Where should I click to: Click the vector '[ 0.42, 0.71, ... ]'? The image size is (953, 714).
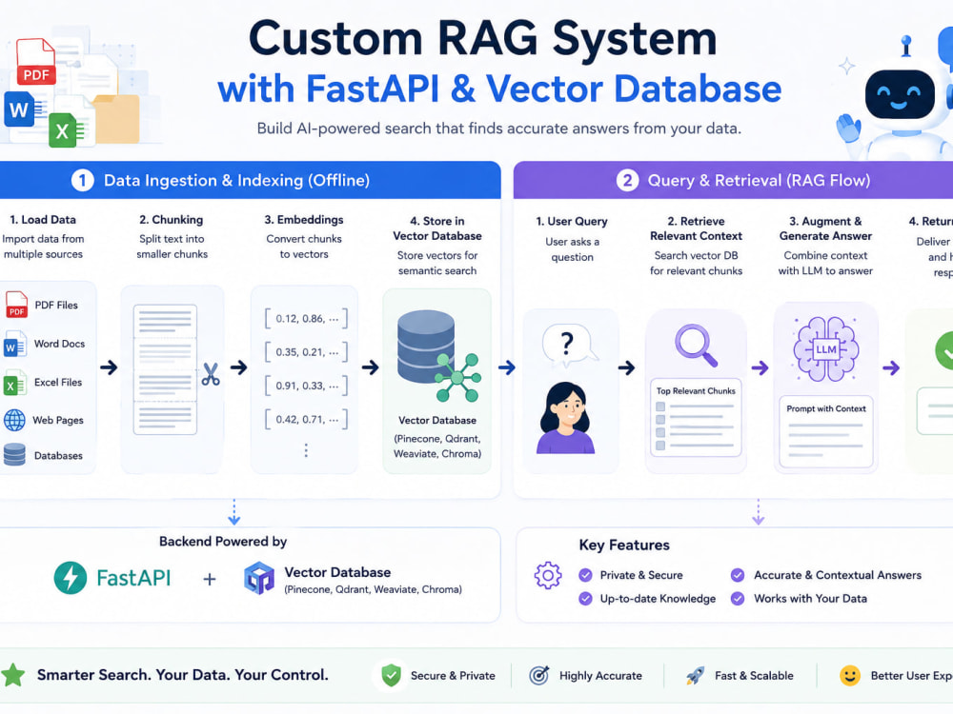pyautogui.click(x=306, y=420)
